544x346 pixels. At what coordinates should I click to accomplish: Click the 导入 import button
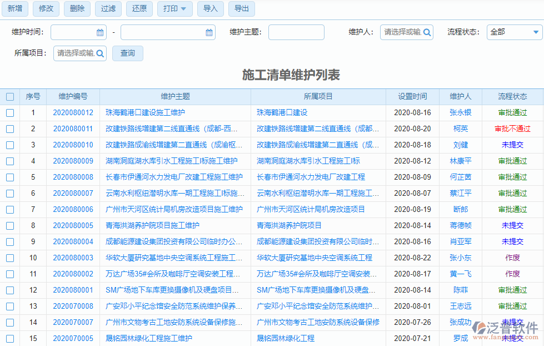click(x=210, y=9)
